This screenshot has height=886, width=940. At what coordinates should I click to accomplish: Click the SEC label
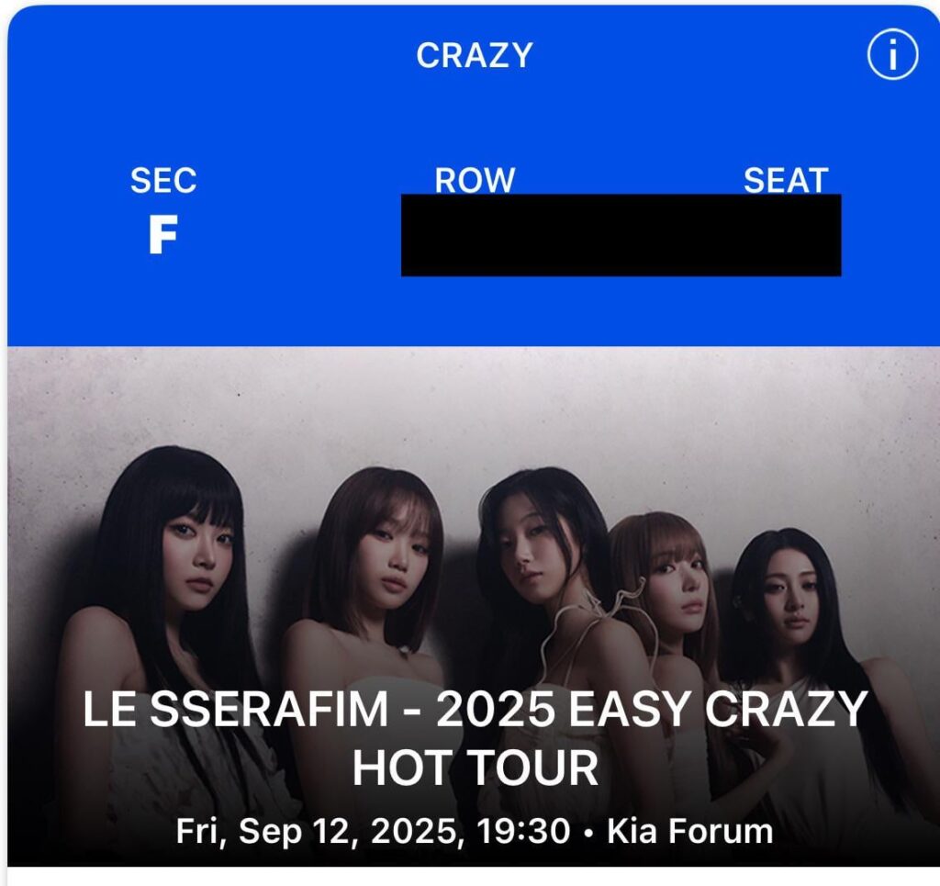[163, 181]
